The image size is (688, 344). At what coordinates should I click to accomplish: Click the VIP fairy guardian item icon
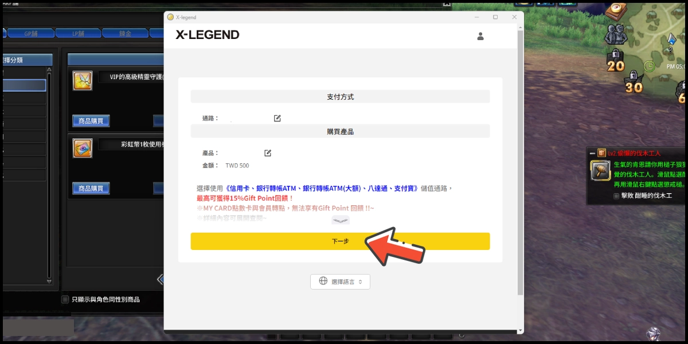[x=83, y=81]
